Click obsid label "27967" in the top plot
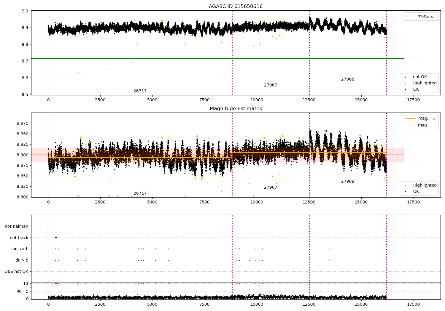This screenshot has width=445, height=311. coord(271,85)
